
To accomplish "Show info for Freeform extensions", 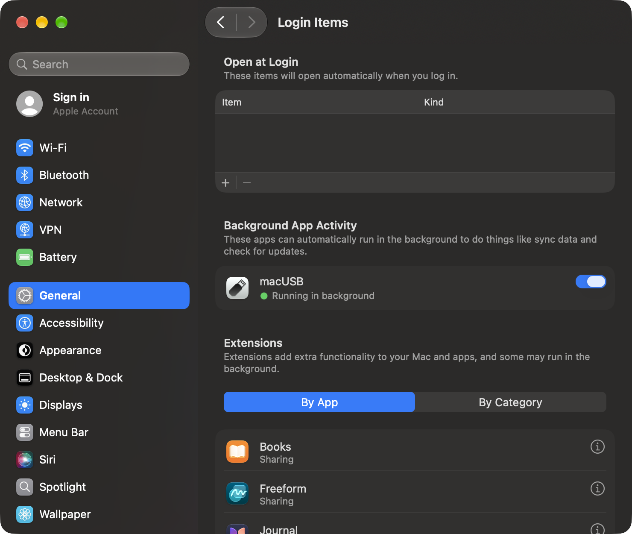I will coord(597,488).
